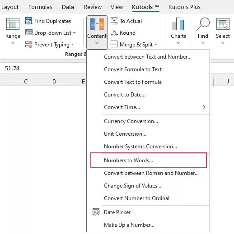Expand the Range dropdown chevron
This screenshot has width=234, height=234.
click(x=13, y=43)
